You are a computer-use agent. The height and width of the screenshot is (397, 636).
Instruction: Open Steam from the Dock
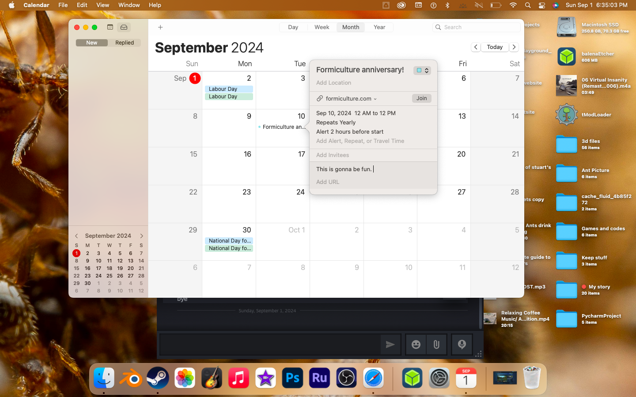point(158,378)
